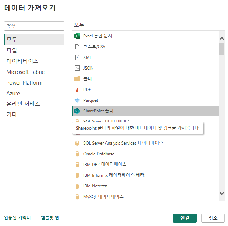This screenshot has height=226, width=228.
Task: Click the yellow 폴더 folder icon
Action: pos(77,79)
